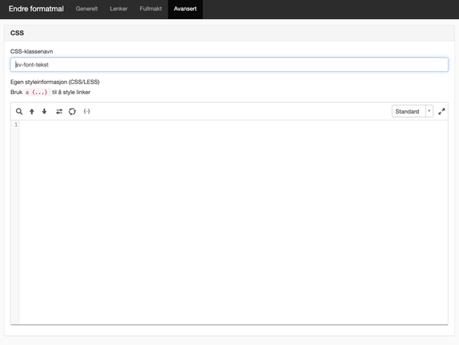Select the Avansert tab

point(185,8)
